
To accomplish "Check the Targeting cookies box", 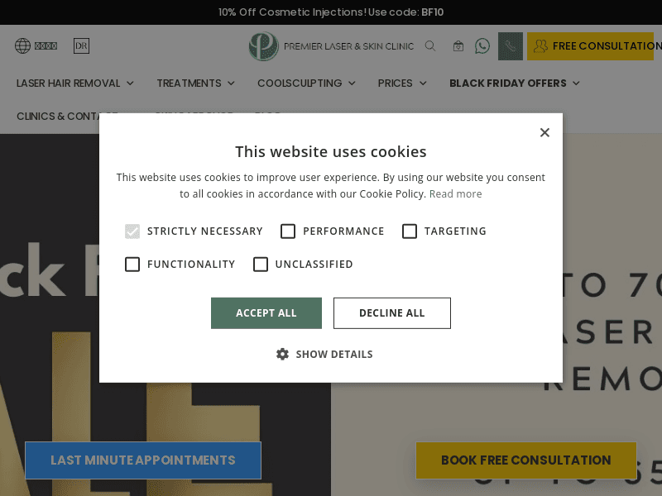I will click(410, 231).
